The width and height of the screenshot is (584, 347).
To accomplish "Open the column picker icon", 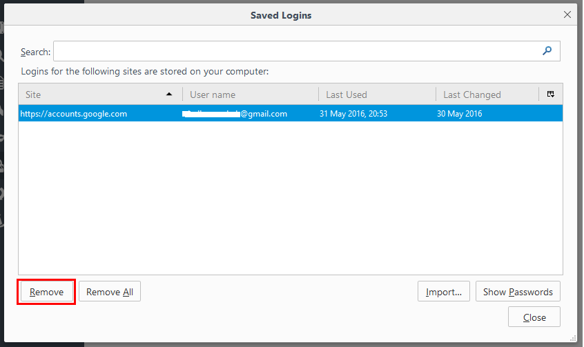I will [x=551, y=95].
